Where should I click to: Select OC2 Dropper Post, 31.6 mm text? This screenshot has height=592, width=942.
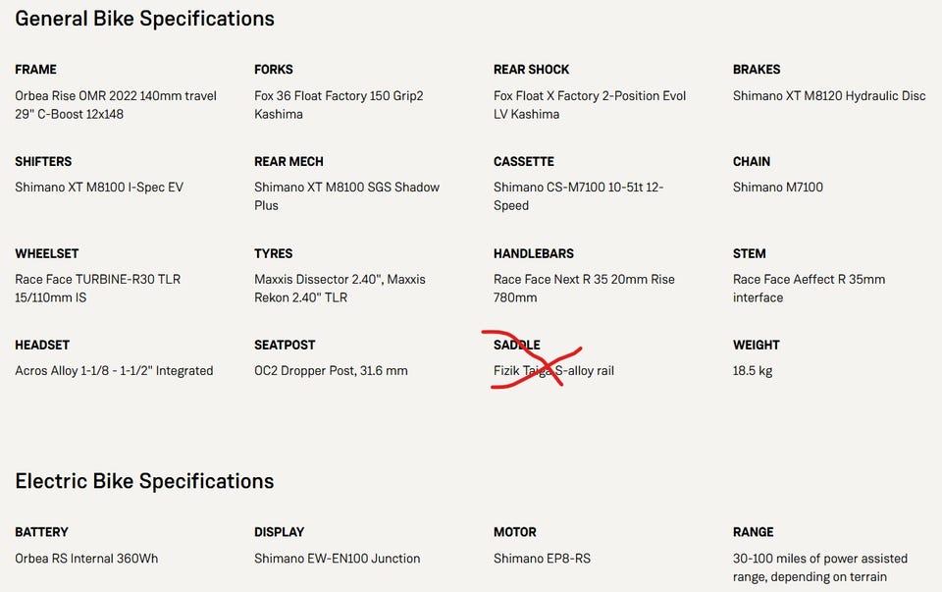331,371
